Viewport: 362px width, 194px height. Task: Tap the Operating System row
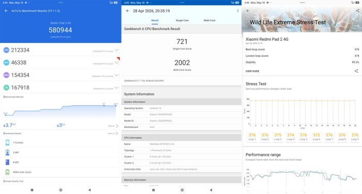click(182, 108)
